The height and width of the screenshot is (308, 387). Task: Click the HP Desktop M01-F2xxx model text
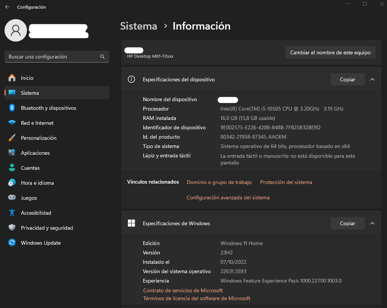coord(150,56)
